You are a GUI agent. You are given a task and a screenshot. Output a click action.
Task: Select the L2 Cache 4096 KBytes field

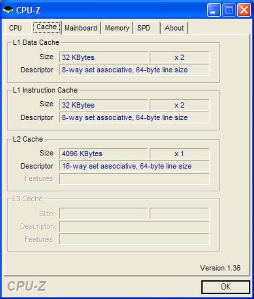click(x=104, y=153)
